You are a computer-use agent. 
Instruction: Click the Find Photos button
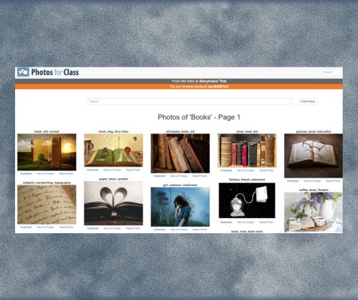click(307, 101)
